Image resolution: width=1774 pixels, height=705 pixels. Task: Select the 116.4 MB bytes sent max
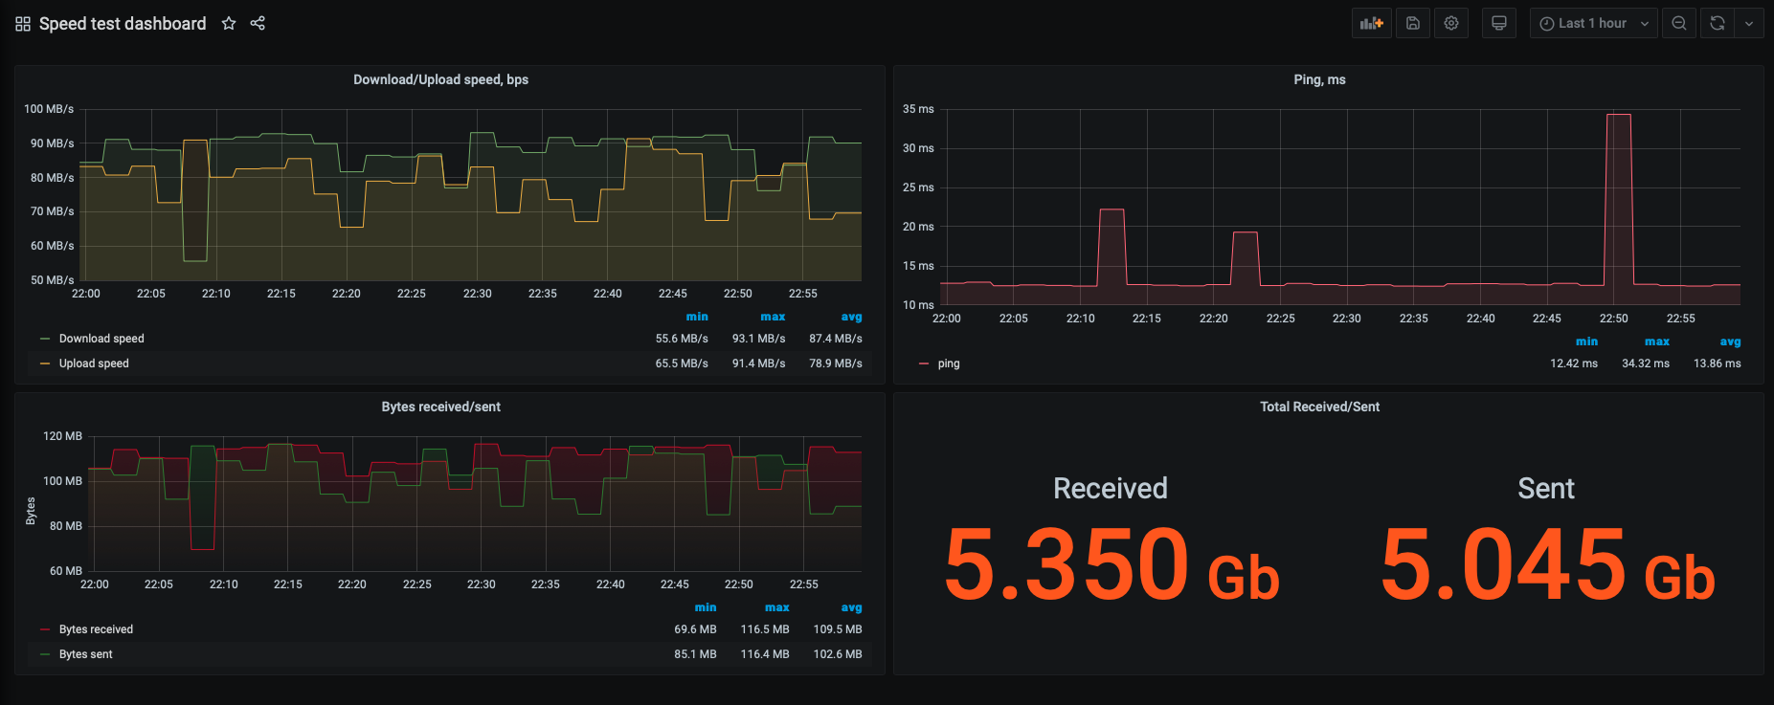765,654
